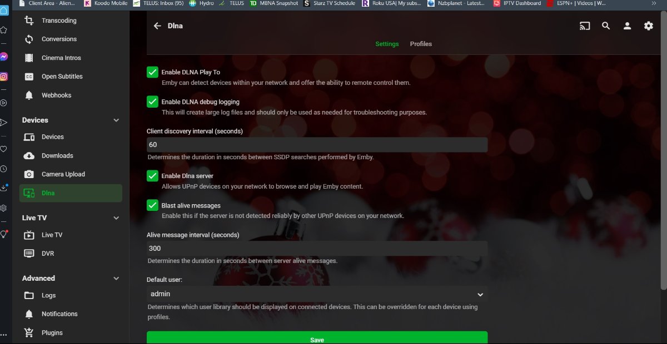Open the Open Subtitles CC icon
The image size is (667, 344).
coord(29,77)
